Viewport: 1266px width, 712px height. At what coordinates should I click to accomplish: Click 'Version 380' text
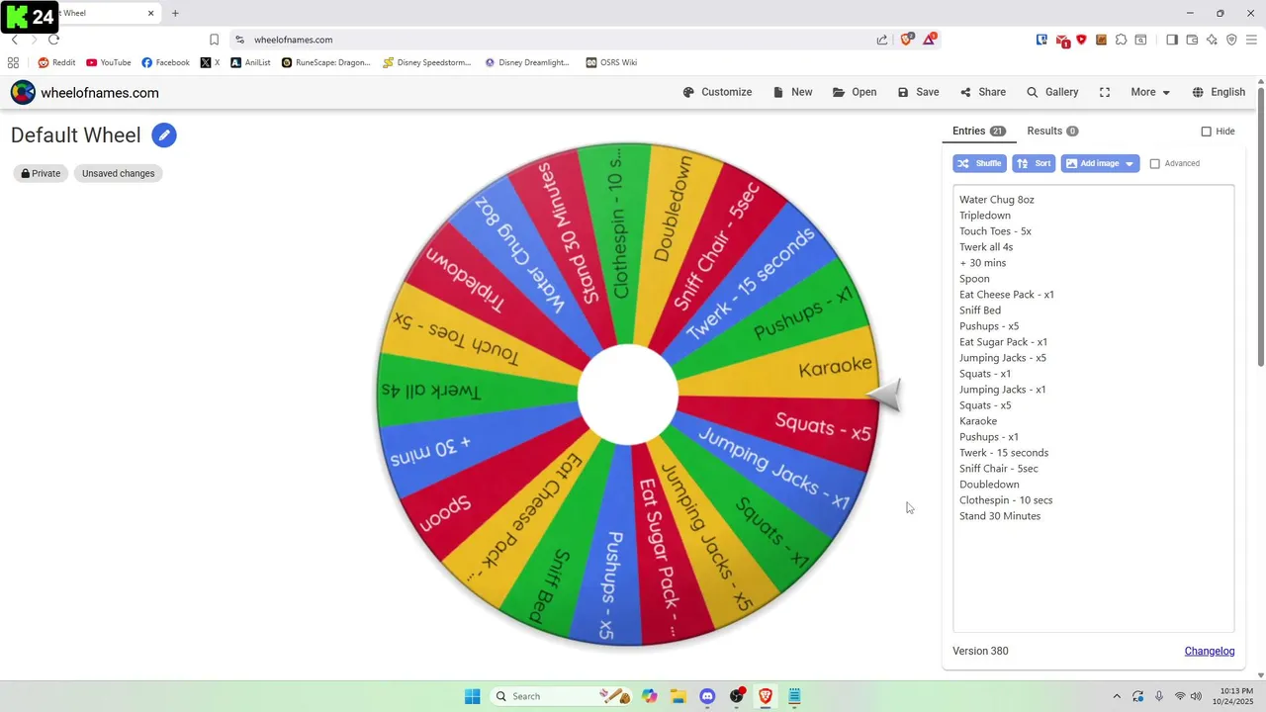[980, 651]
